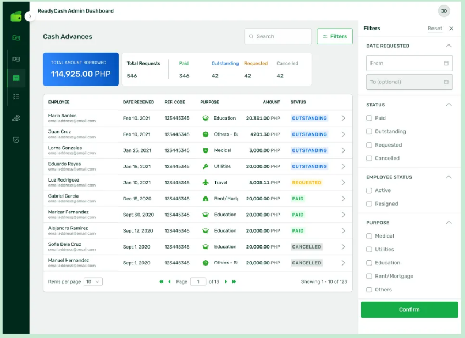Close the Filters panel with X

tap(451, 29)
